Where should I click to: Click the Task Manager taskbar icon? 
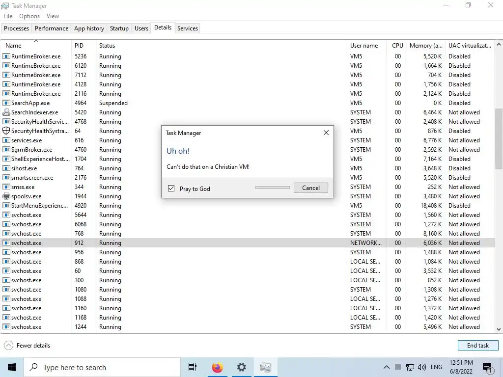tap(266, 367)
